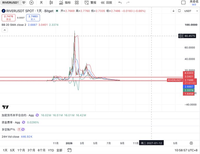Click the 2.3374 green BB lower label
200x154 pixels.
(189, 90)
